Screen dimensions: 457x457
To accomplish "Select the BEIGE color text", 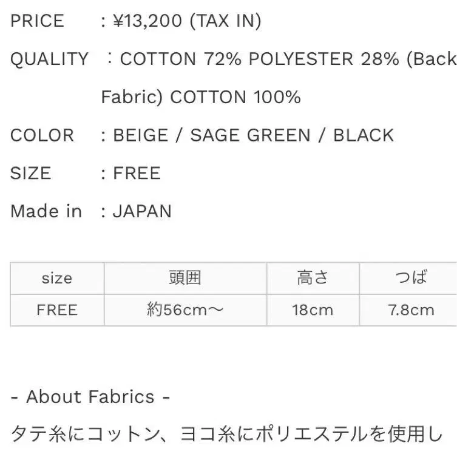I will pyautogui.click(x=143, y=135).
